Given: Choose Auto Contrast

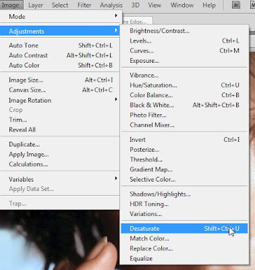Looking at the screenshot, I should (60, 55).
